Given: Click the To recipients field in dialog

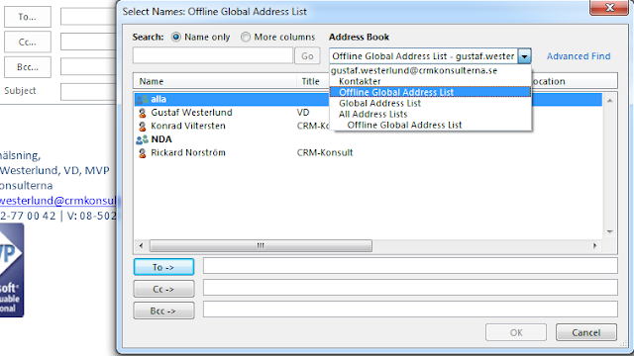Looking at the screenshot, I should [x=410, y=266].
